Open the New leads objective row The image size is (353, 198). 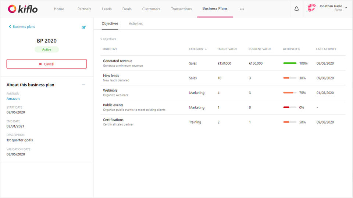pos(111,76)
